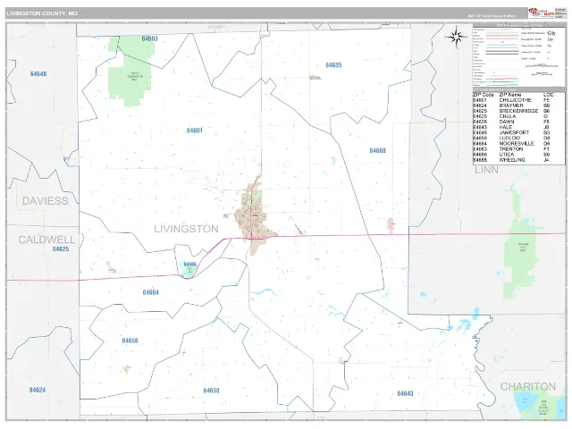Click the WHEELING row in ZIP index
Screen dimensions: 572x429
512,160
